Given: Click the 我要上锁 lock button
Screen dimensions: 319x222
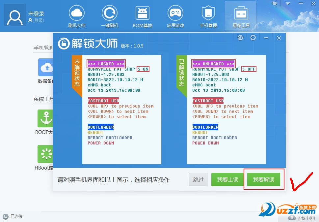Looking at the screenshot, I should (228, 180).
